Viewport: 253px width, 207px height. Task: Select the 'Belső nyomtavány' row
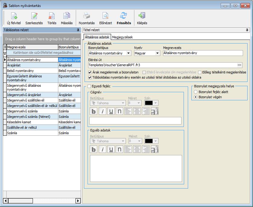pyautogui.click(x=42, y=71)
